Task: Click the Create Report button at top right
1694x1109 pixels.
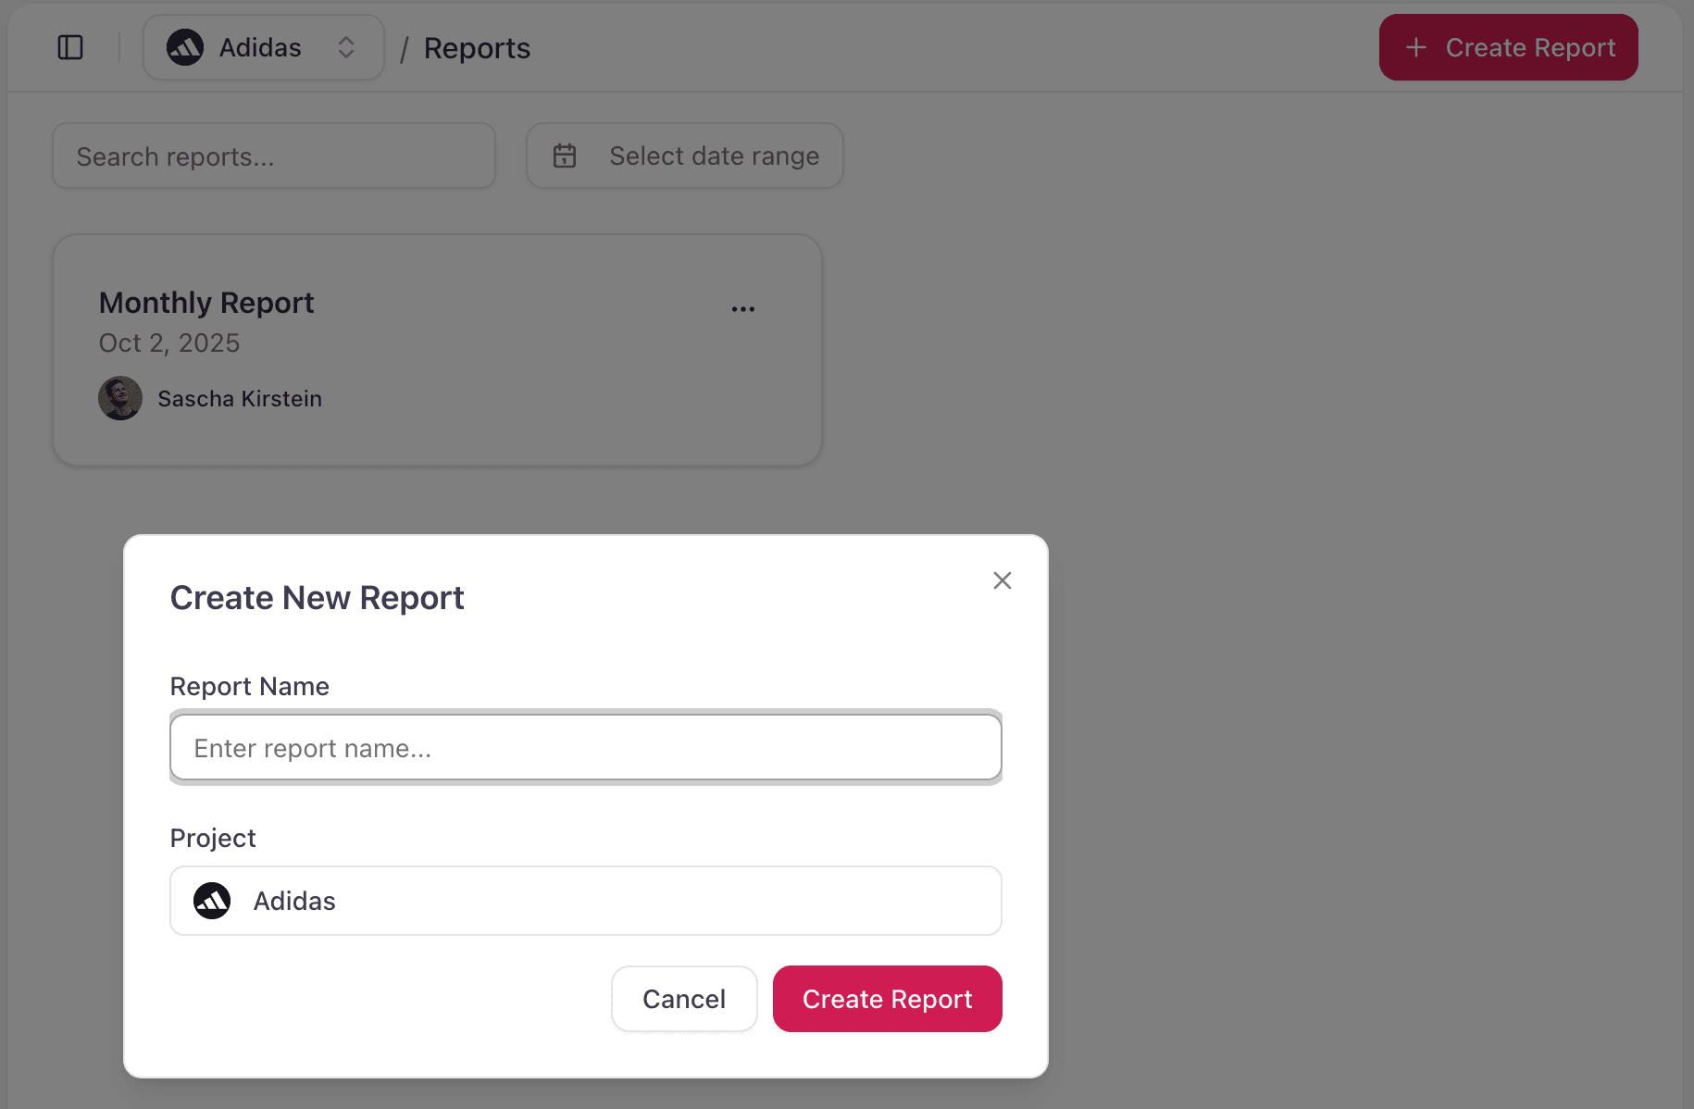Action: click(x=1508, y=47)
